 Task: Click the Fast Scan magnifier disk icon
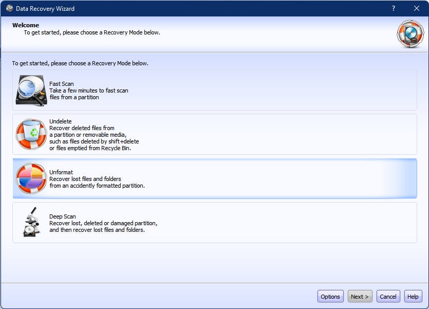point(31,90)
